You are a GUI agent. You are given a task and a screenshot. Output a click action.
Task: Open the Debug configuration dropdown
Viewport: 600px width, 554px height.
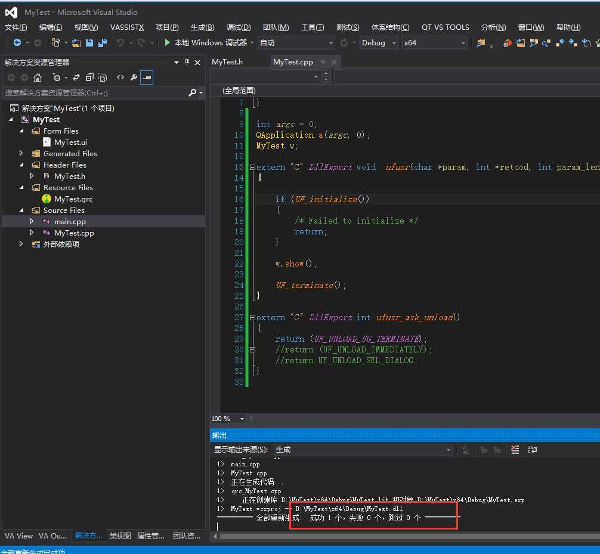click(x=379, y=43)
